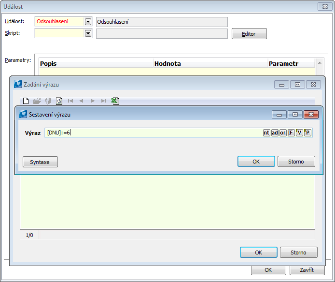Click the New record icon in Zadání výrazu toolbar
This screenshot has height=282, width=335.
[26, 101]
